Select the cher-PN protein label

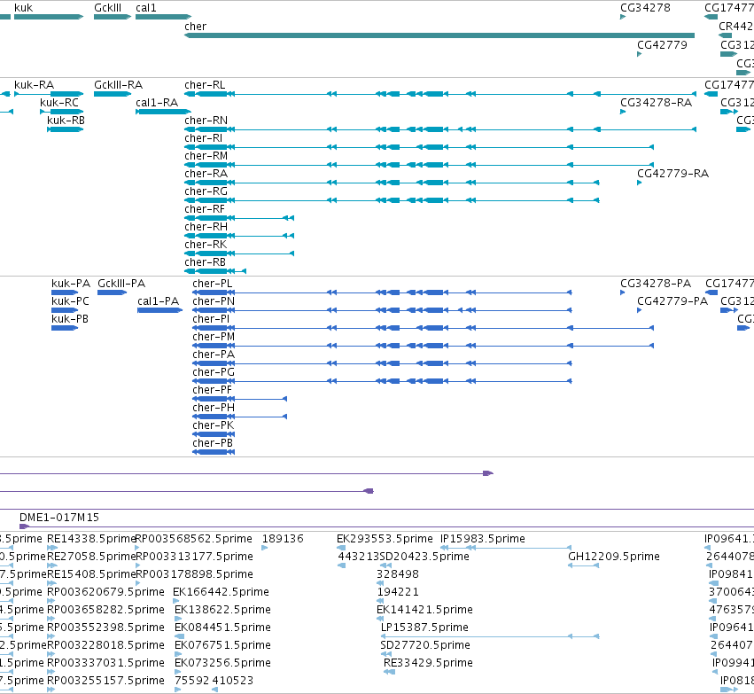[x=214, y=301]
